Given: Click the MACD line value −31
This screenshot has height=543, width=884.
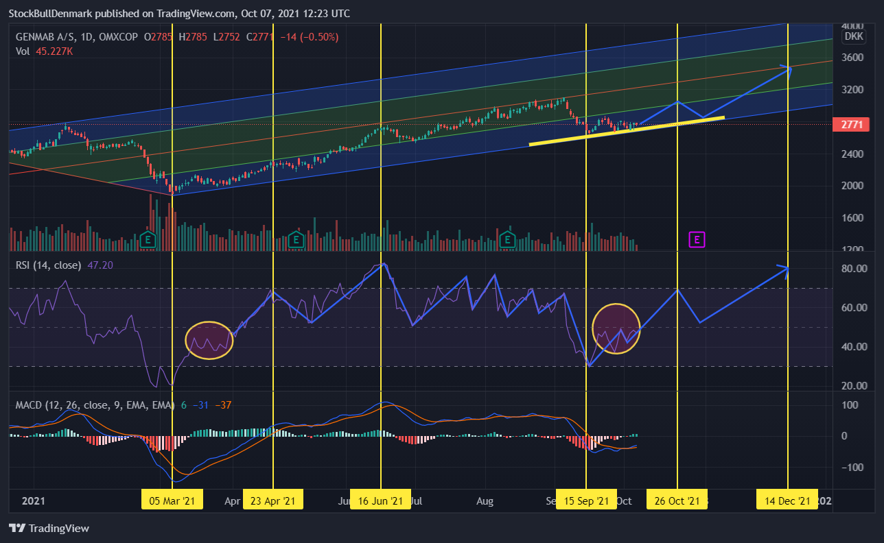Looking at the screenshot, I should 200,405.
